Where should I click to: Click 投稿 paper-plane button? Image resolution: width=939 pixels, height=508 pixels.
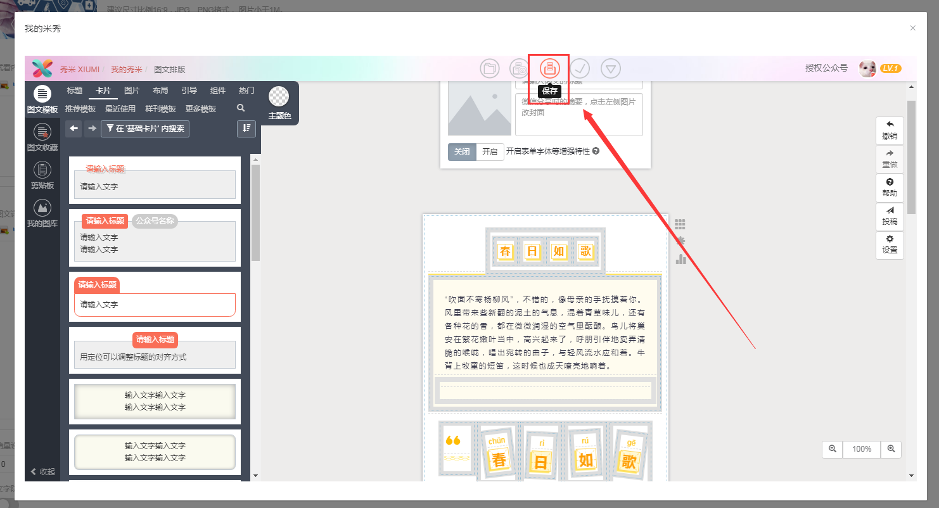pyautogui.click(x=890, y=216)
